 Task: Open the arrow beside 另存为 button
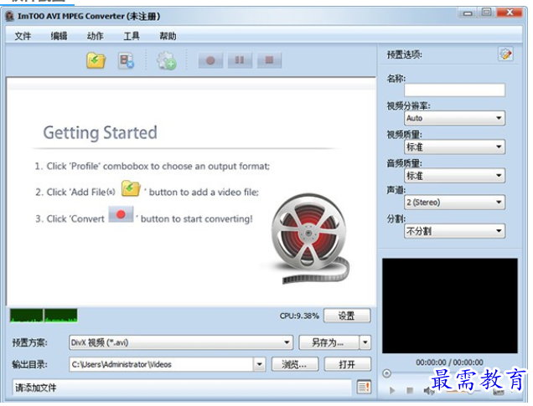click(365, 342)
